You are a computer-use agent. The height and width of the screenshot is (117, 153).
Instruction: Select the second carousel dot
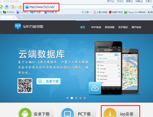click(x=72, y=98)
